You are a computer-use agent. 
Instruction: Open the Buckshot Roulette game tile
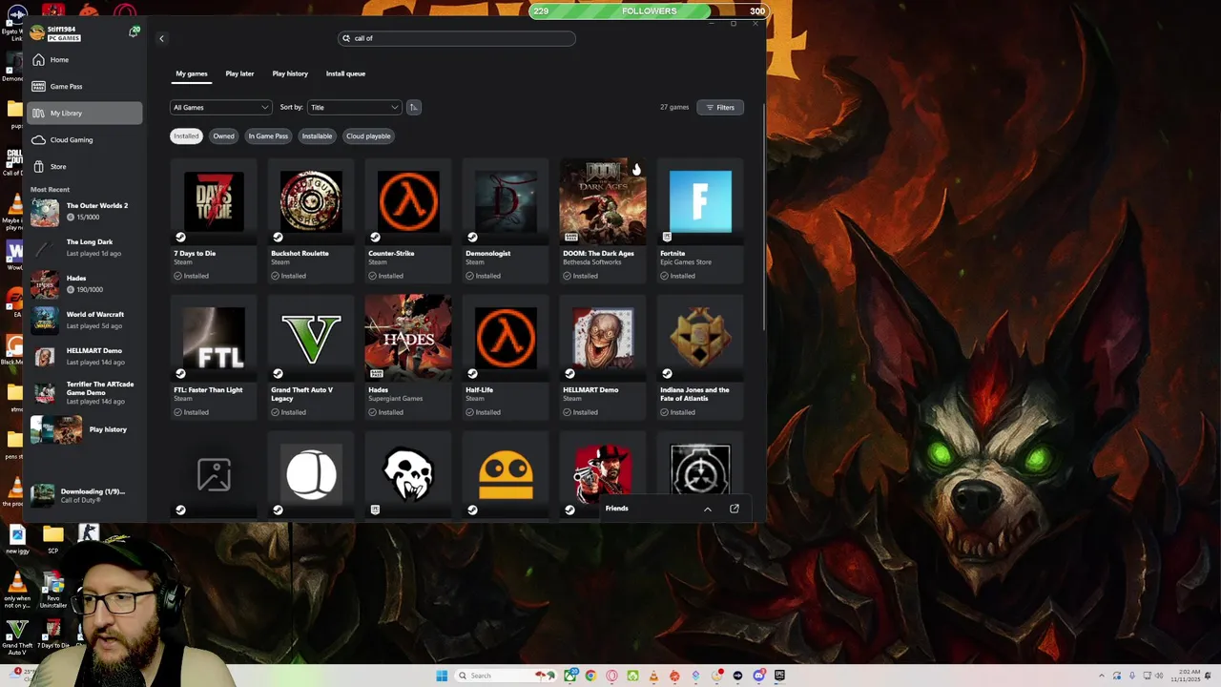[x=311, y=220]
